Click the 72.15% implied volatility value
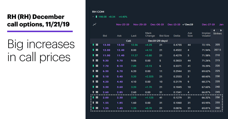 click(x=206, y=45)
